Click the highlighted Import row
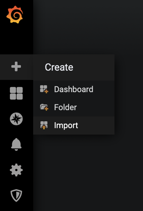 (74, 126)
